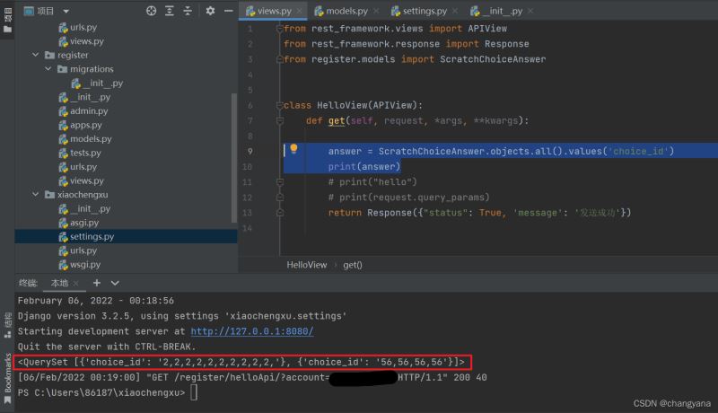Image resolution: width=718 pixels, height=413 pixels.
Task: Click the Expand All icon in project panel
Action: point(170,11)
